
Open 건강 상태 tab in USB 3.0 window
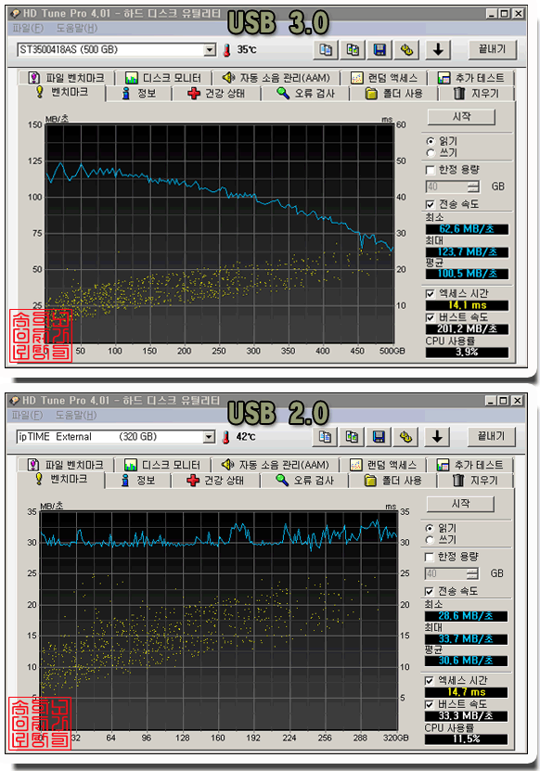coord(216,94)
